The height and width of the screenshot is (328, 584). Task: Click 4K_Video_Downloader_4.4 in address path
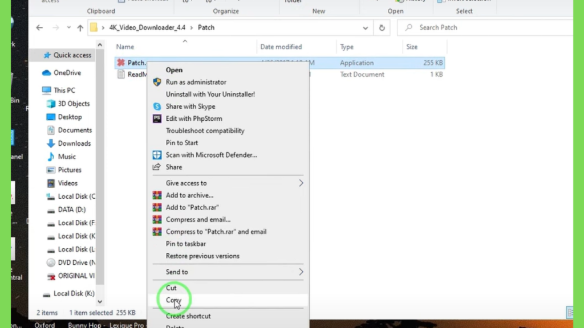147,27
